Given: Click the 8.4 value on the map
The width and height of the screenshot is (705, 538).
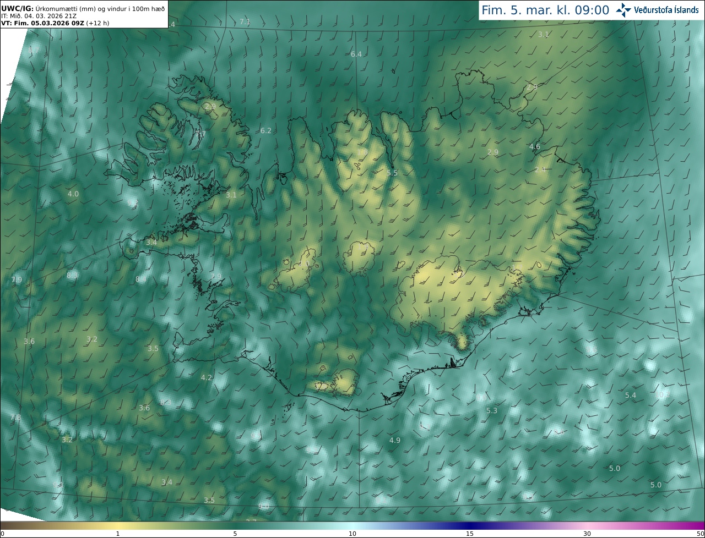Looking at the screenshot, I should [x=141, y=279].
